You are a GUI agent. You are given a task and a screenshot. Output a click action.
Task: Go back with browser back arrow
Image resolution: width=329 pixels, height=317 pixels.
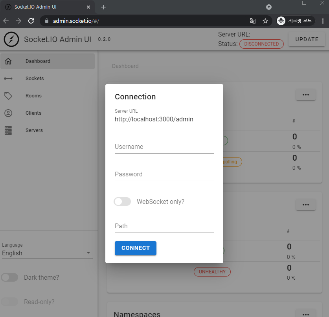[6, 21]
